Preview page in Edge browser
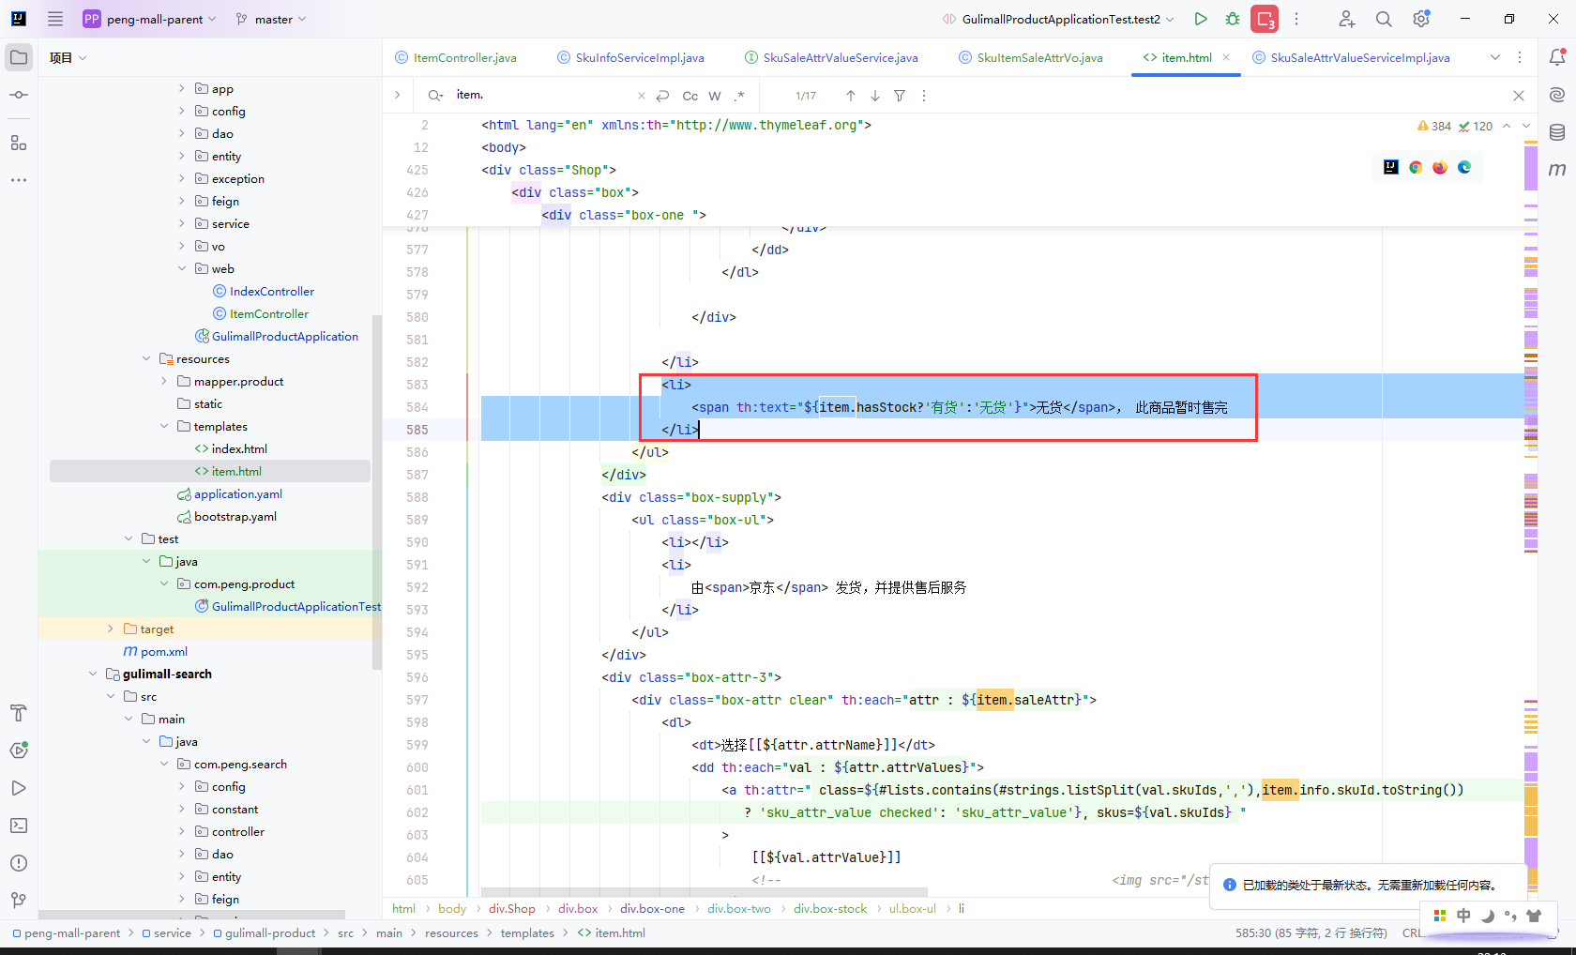1576x955 pixels. coord(1464,167)
